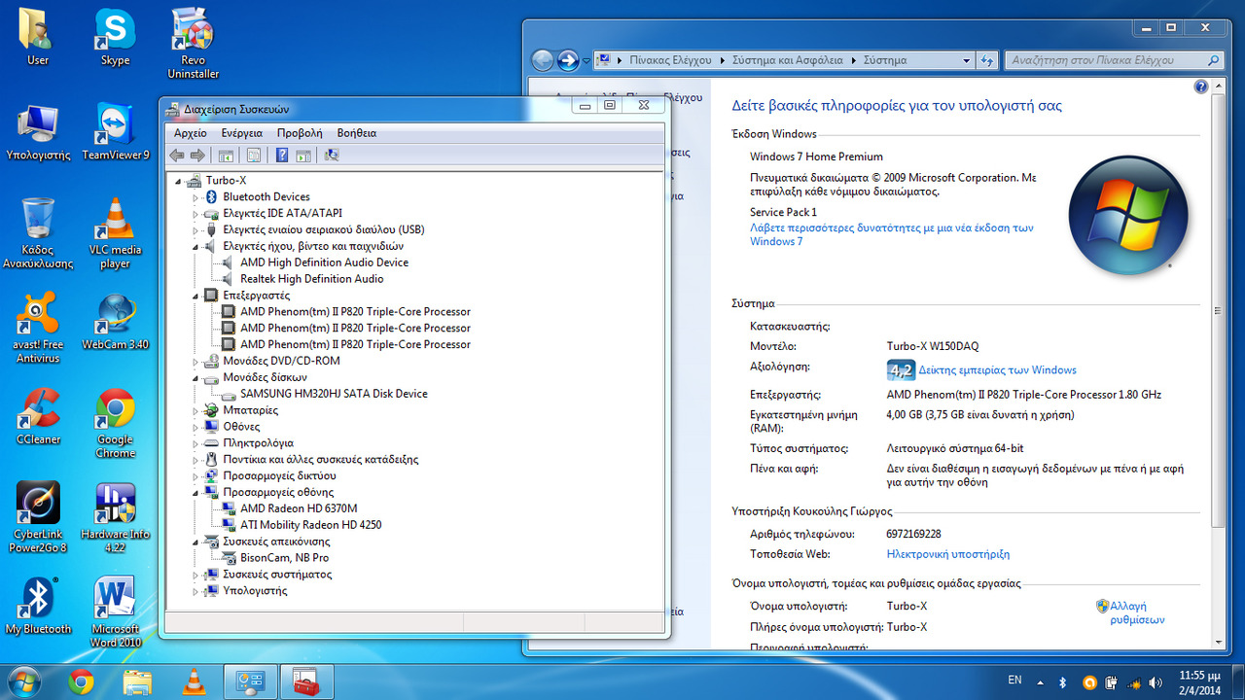Select the Google Chrome desktop icon
The width and height of the screenshot is (1245, 700).
tap(115, 424)
